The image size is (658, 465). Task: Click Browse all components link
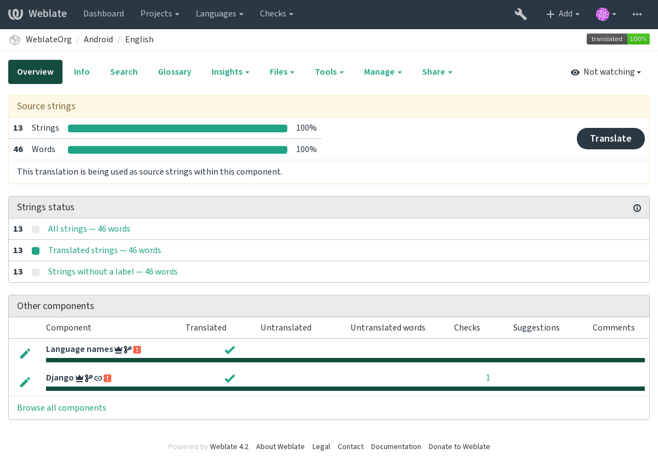click(61, 408)
